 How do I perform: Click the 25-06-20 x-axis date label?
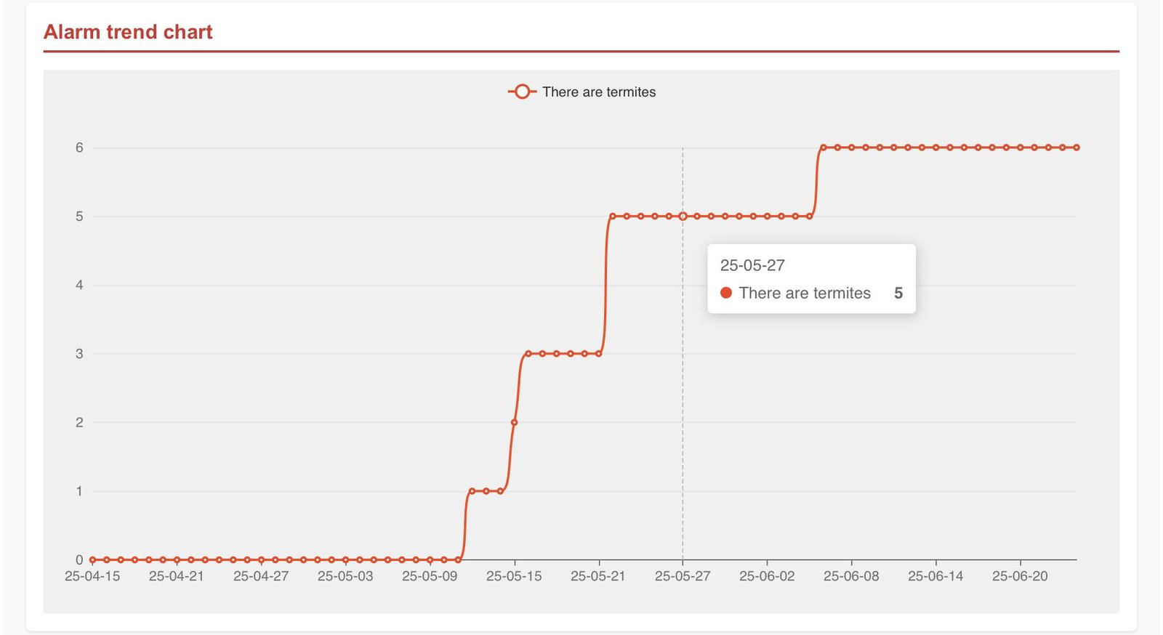click(1020, 576)
